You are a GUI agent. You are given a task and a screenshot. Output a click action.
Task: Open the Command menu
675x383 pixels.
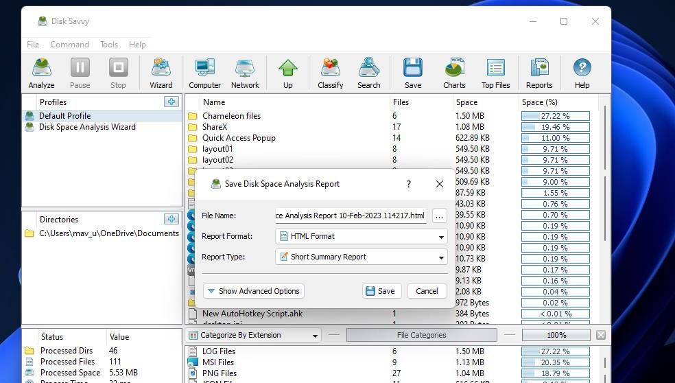point(69,44)
